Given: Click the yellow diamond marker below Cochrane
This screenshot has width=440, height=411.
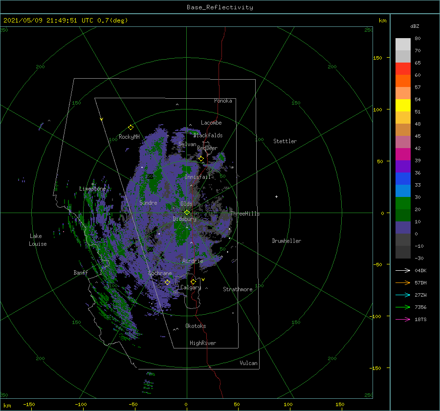Looking at the screenshot, I should click(168, 282).
